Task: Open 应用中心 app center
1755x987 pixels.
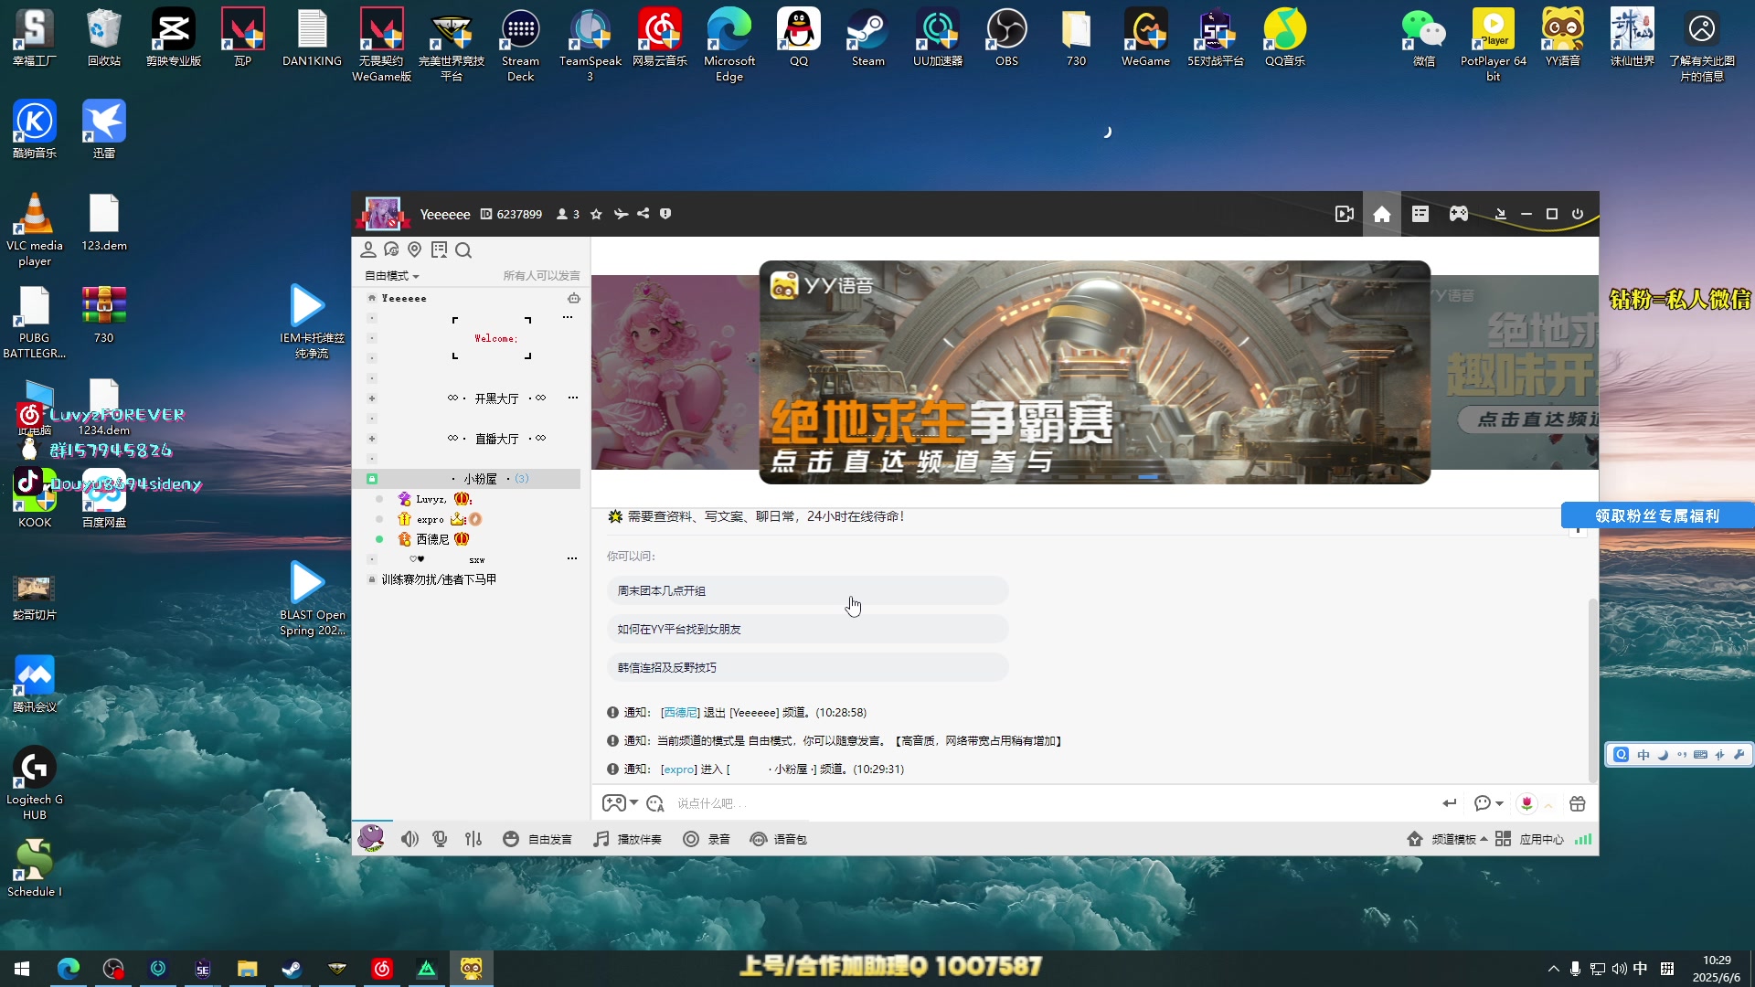Action: point(1529,839)
